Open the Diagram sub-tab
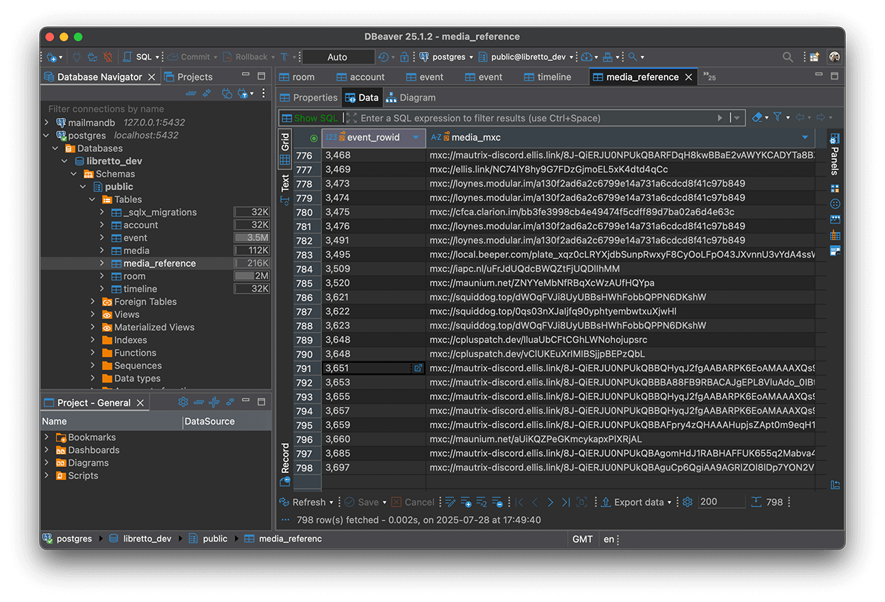 pos(411,97)
